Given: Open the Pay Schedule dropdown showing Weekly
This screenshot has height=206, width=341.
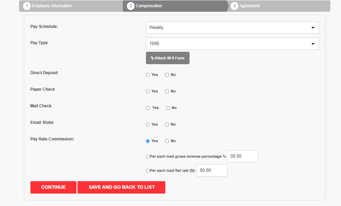Looking at the screenshot, I should pos(232,28).
